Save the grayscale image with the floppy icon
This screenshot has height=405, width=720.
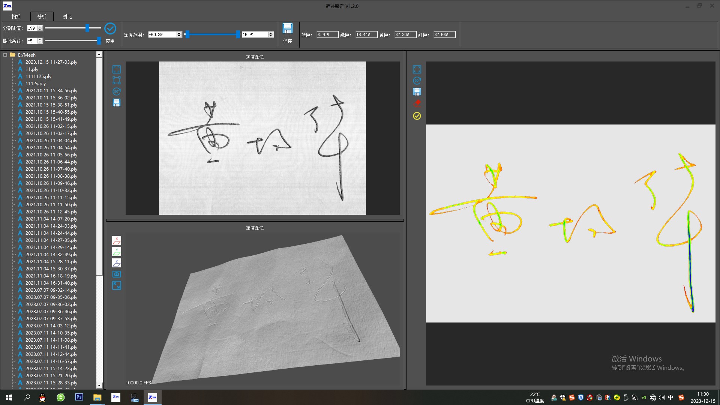[117, 102]
